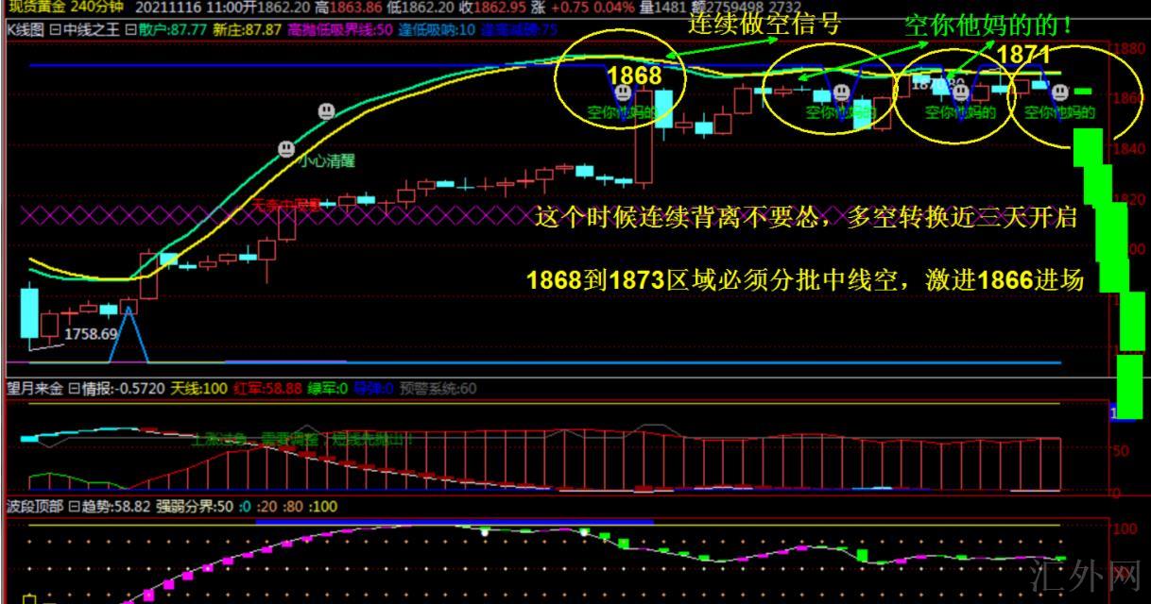1151x604 pixels.
Task: Click the 新庄:87.87 indicator value
Action: click(x=248, y=29)
